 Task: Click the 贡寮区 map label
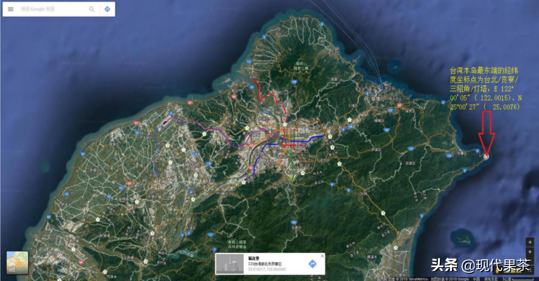(x=462, y=154)
